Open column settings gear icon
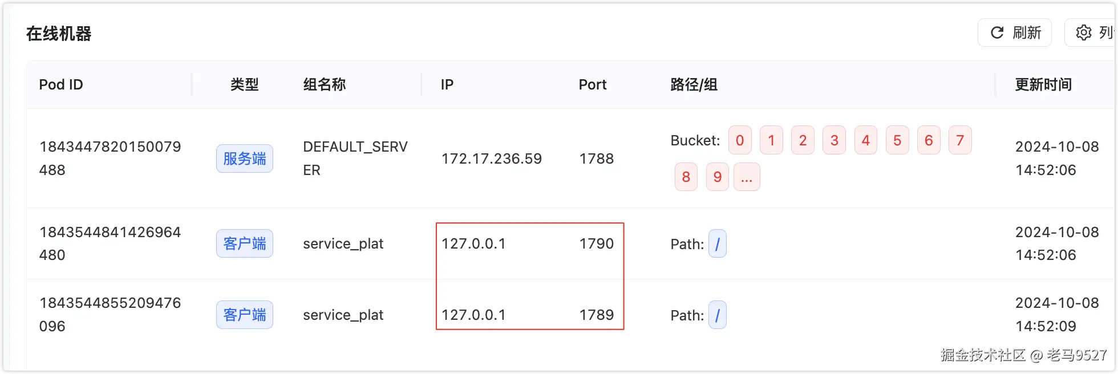Screen dimensions: 1118x374 1084,33
